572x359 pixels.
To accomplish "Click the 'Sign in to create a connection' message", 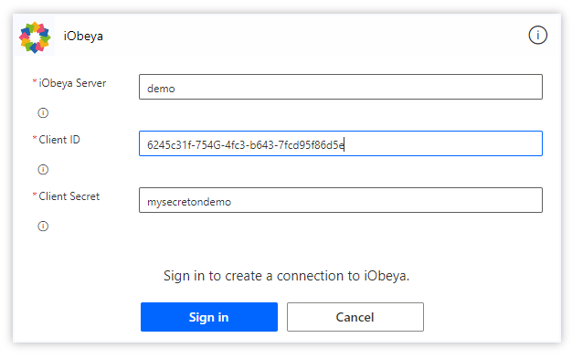I will tap(286, 276).
